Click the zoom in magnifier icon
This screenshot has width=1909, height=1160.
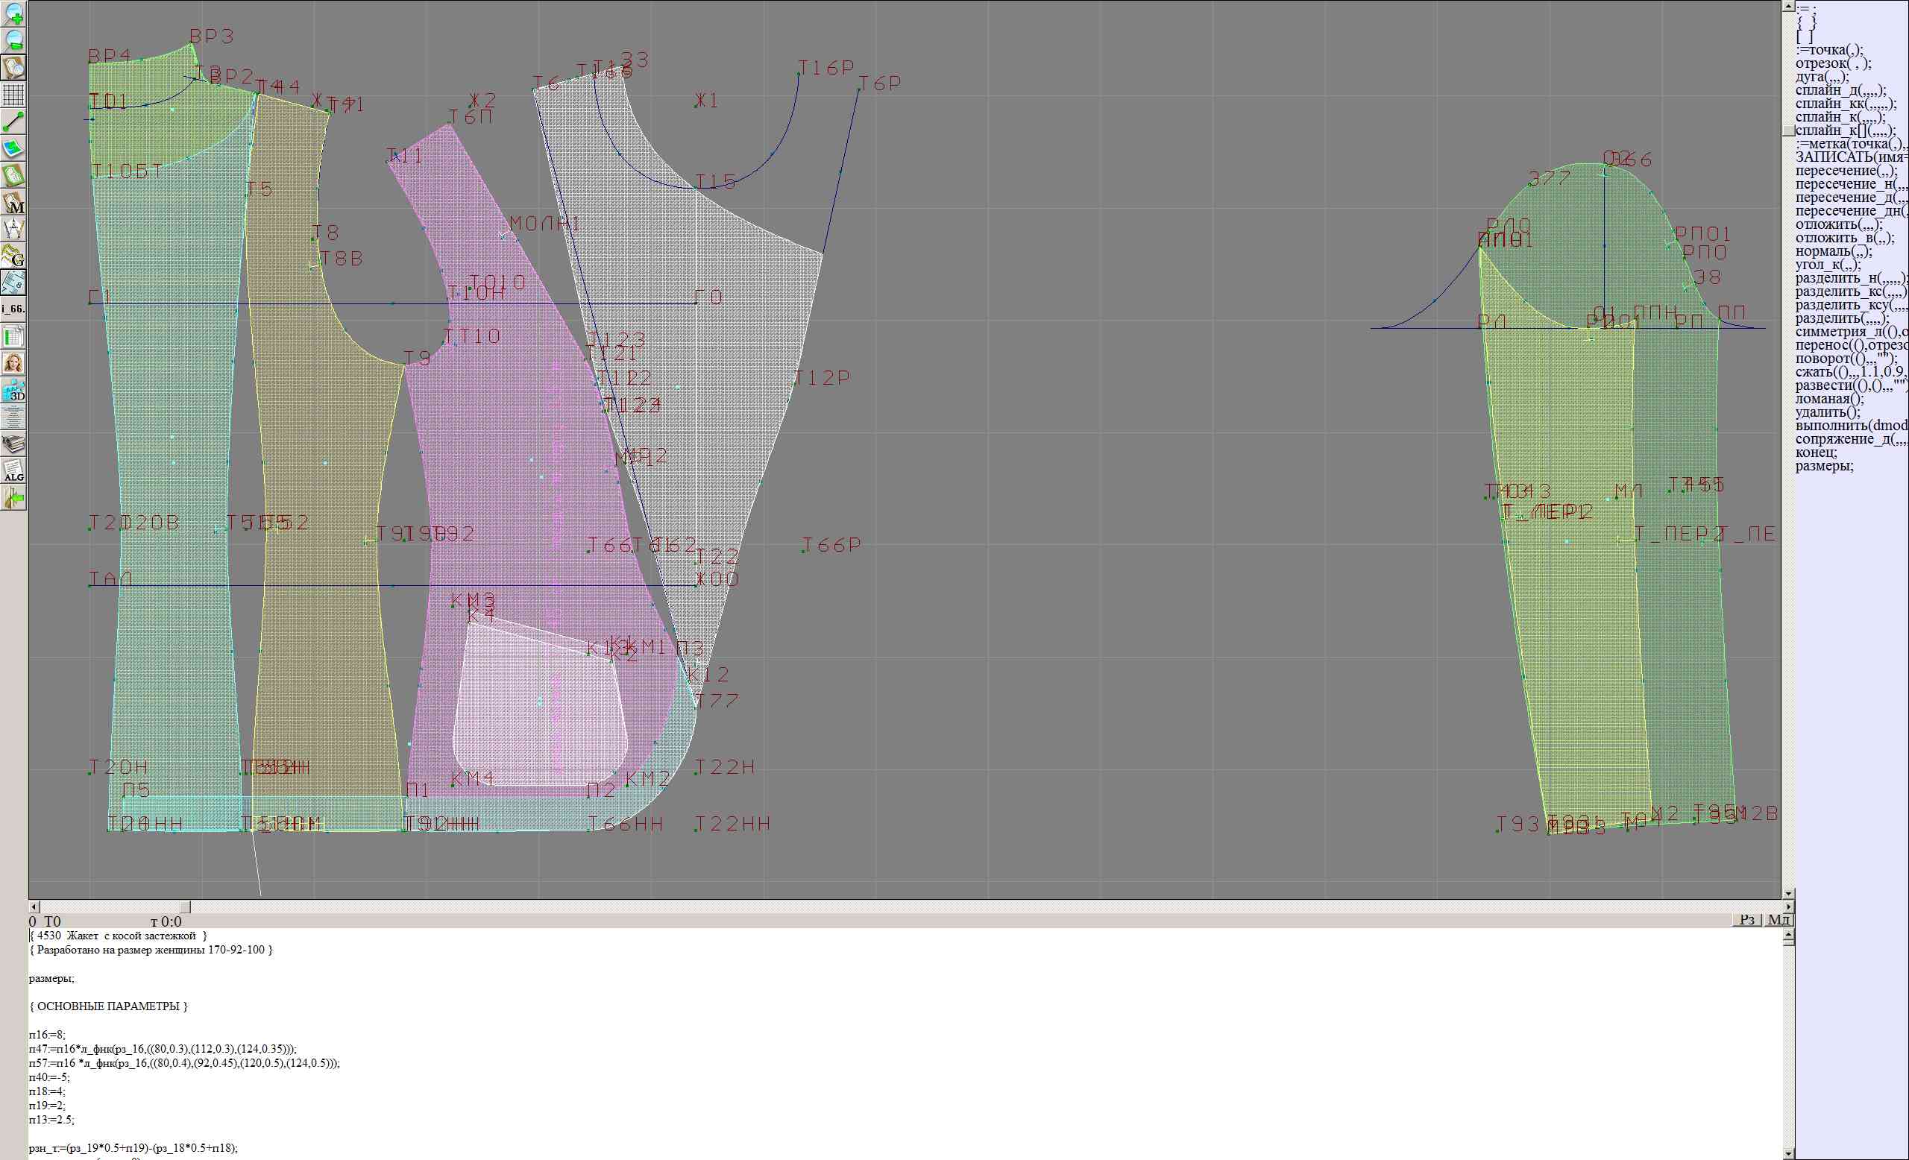[x=14, y=14]
